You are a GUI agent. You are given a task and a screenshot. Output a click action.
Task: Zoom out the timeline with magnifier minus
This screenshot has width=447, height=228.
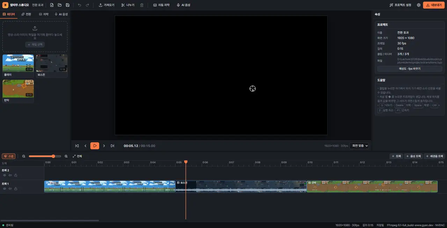tap(24, 156)
